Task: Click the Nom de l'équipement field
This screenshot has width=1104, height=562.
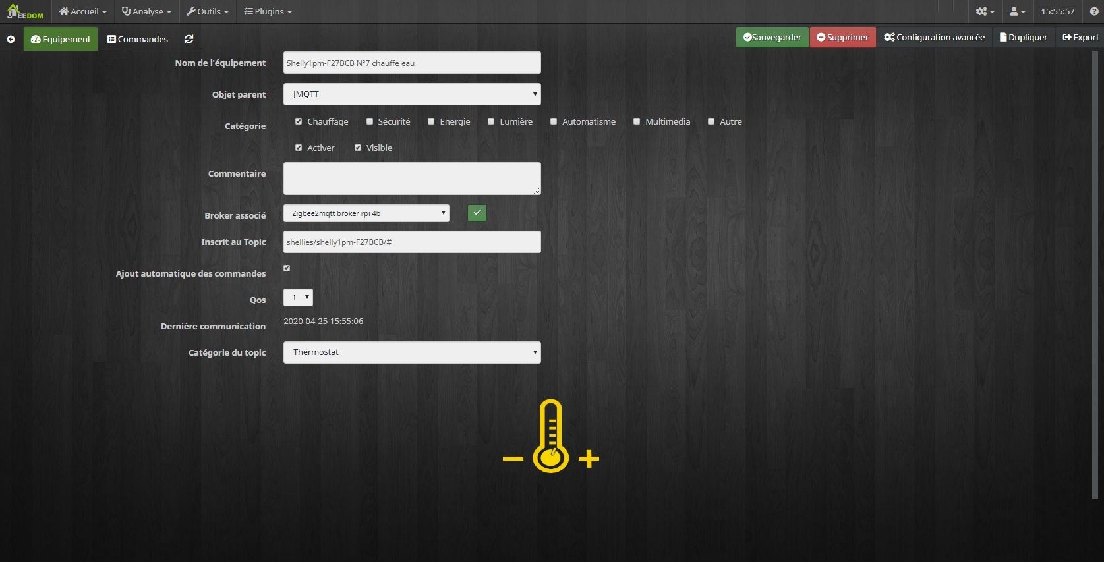Action: [x=412, y=63]
